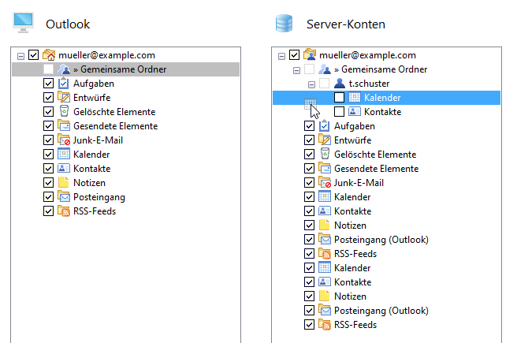Select the first Posteingang (Outlook) server entry
The height and width of the screenshot is (343, 517).
381,240
